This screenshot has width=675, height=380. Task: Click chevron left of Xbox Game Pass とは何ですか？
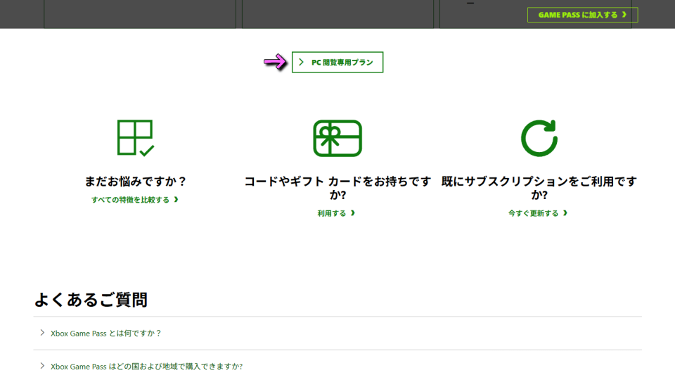pos(42,333)
